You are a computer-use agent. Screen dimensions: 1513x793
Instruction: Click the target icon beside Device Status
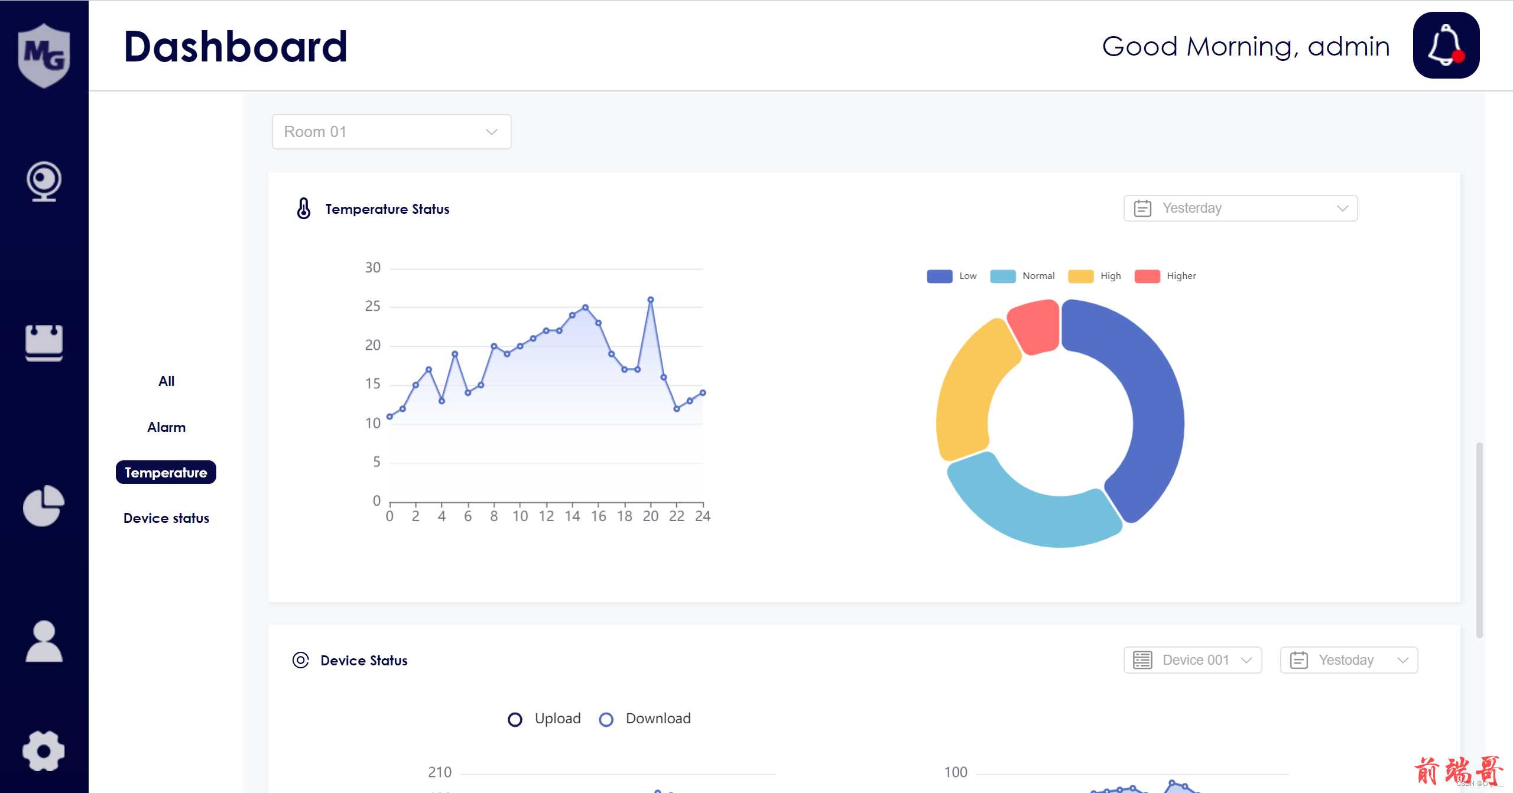301,660
